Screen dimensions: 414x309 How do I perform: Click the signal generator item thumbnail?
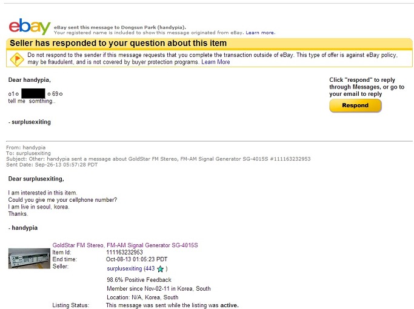[29, 258]
